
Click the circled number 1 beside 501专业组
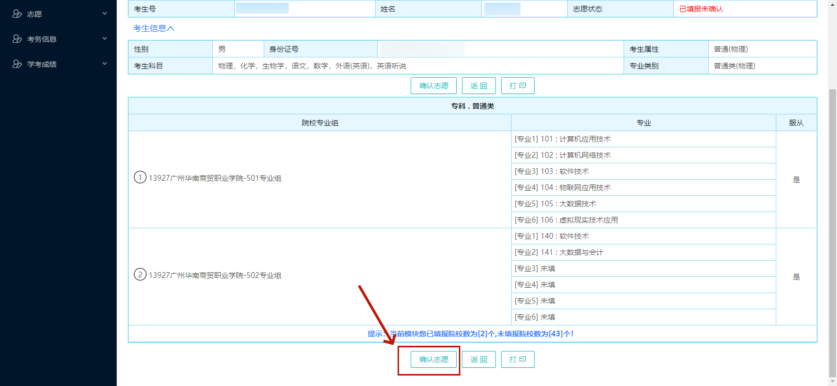(140, 178)
